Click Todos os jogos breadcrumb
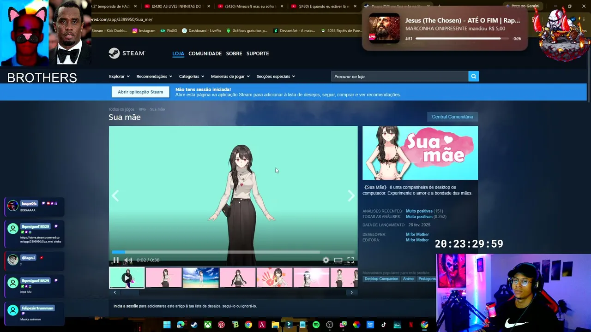Image resolution: width=591 pixels, height=332 pixels. [121, 109]
